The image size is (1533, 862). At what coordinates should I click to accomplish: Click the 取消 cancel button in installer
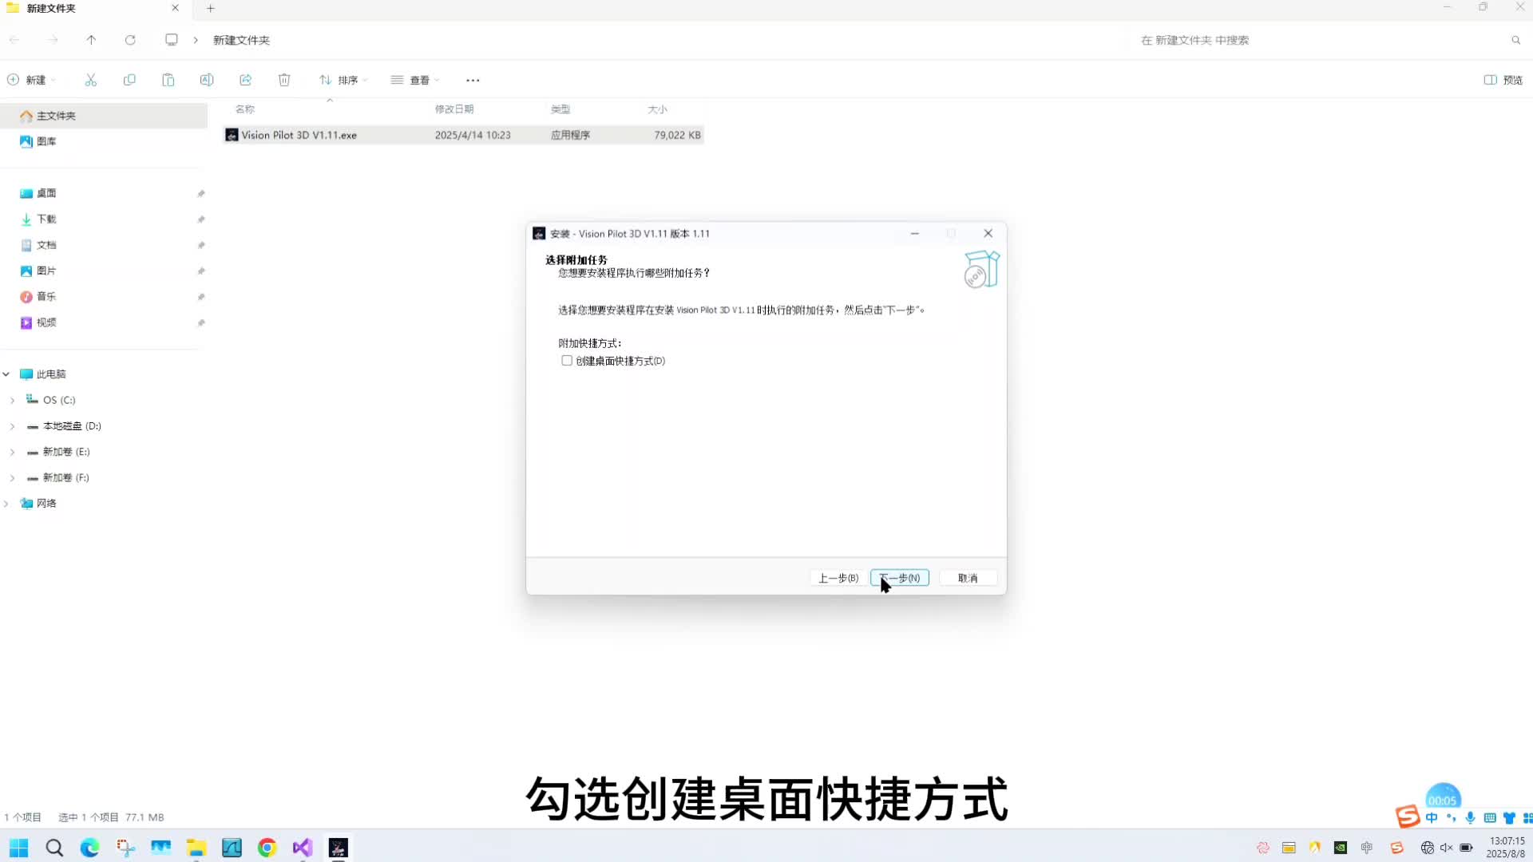click(968, 578)
